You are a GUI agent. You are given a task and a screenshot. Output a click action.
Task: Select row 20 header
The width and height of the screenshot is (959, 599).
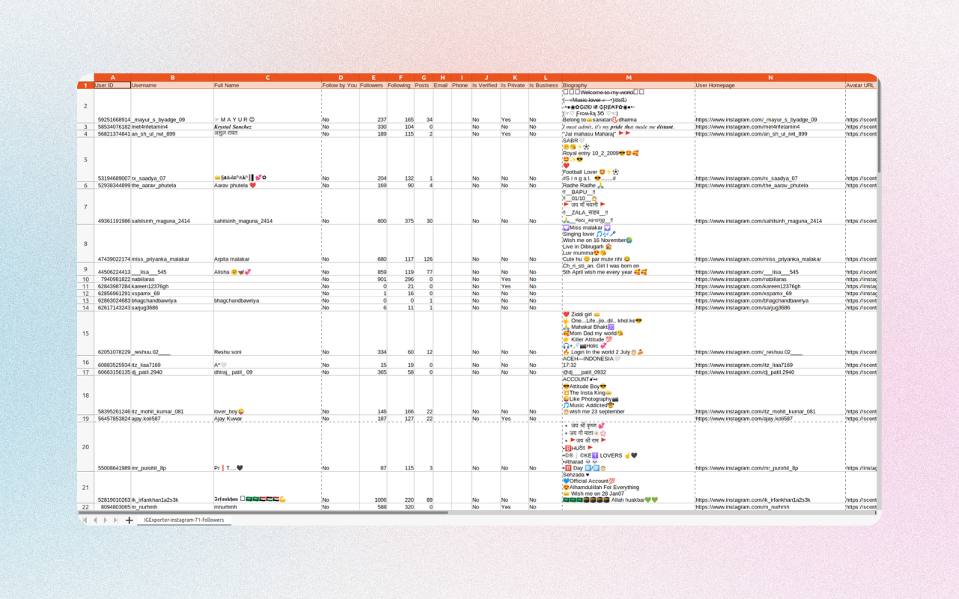tap(85, 447)
